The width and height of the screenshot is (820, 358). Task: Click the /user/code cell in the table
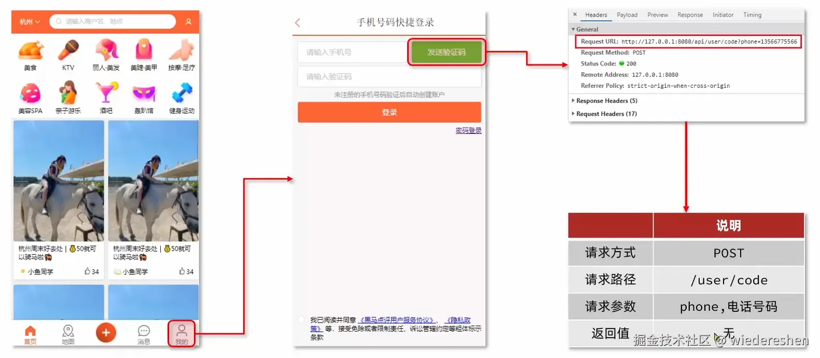point(729,280)
